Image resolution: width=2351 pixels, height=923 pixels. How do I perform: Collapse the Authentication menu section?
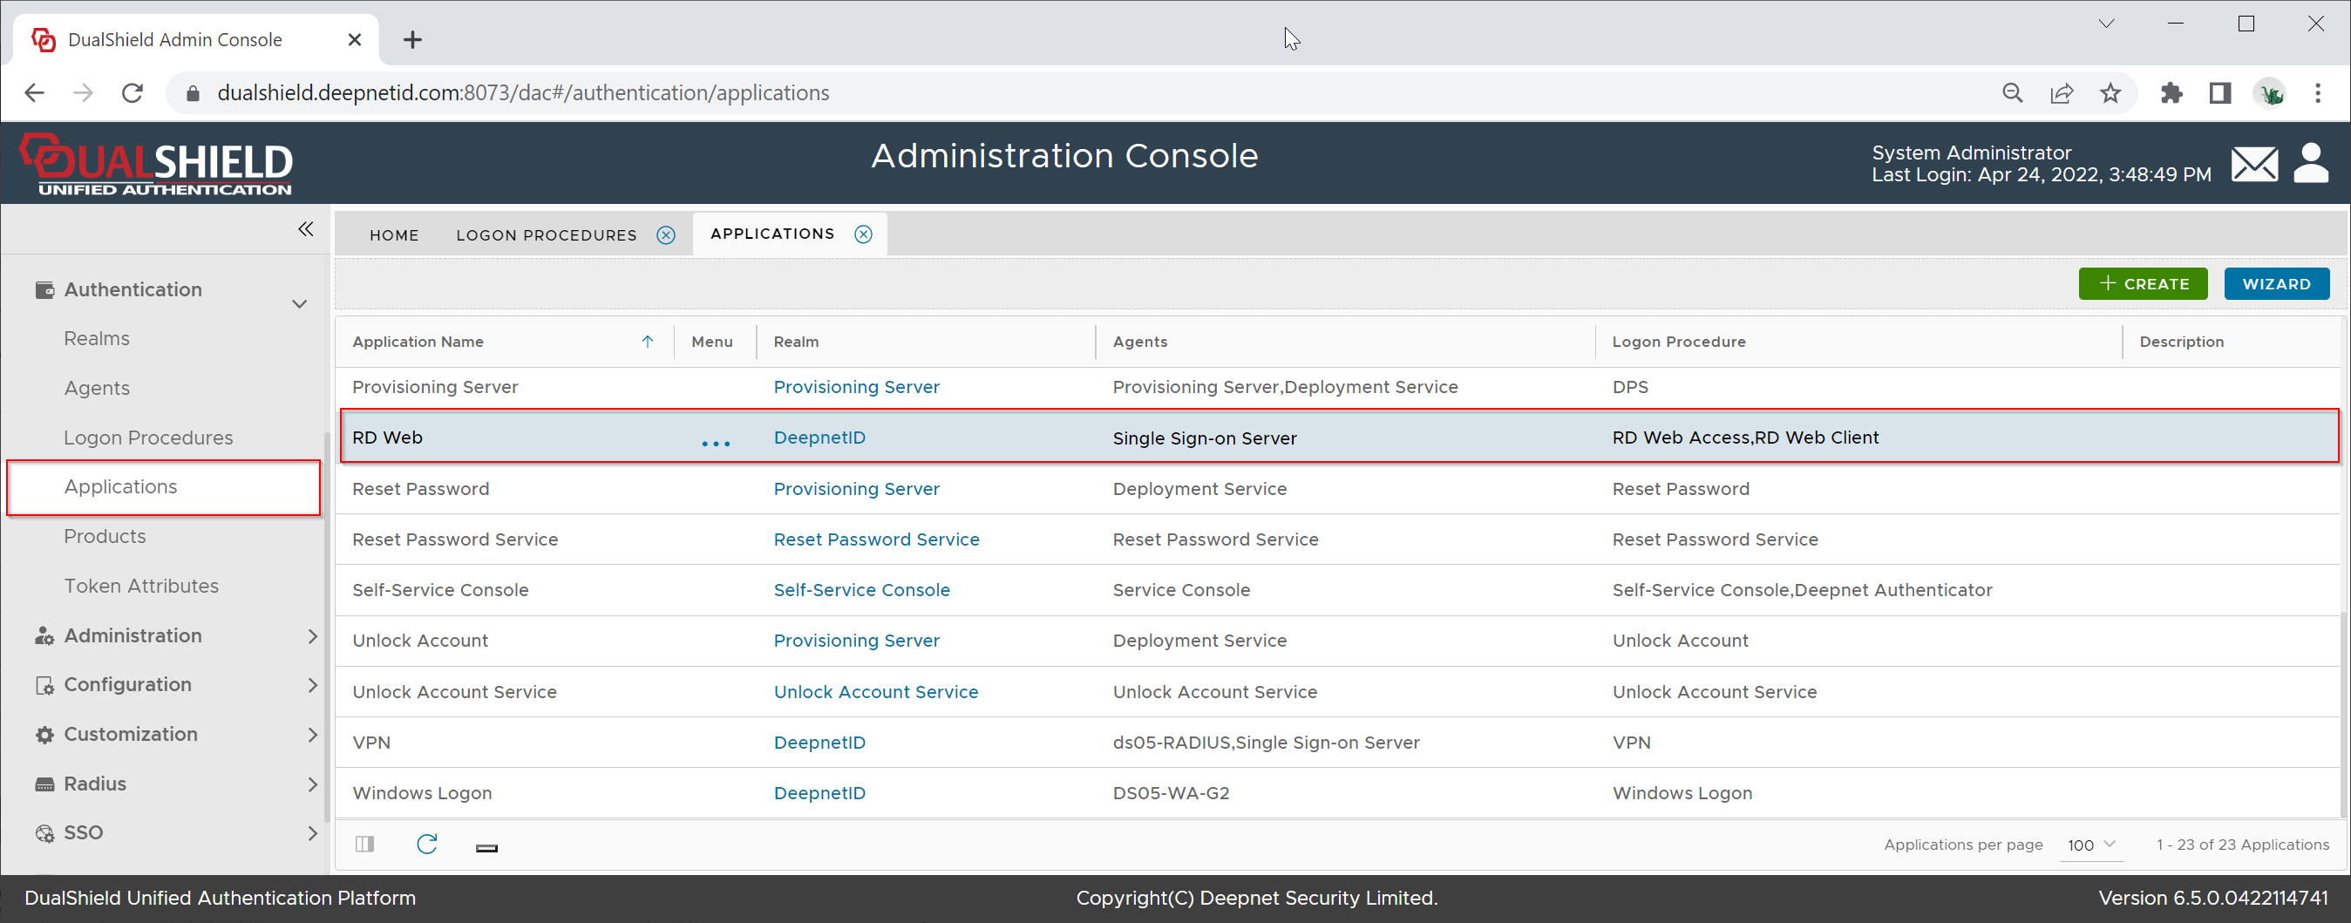click(299, 303)
